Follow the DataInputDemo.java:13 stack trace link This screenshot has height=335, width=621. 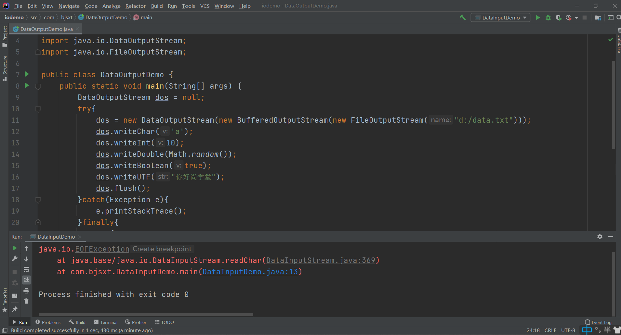[x=250, y=272]
